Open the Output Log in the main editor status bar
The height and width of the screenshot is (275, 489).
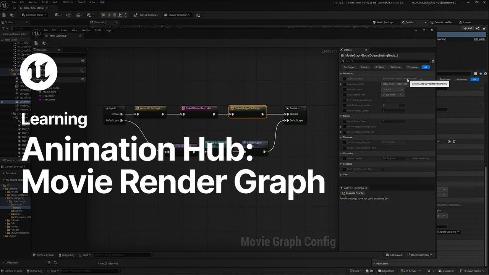[34, 271]
